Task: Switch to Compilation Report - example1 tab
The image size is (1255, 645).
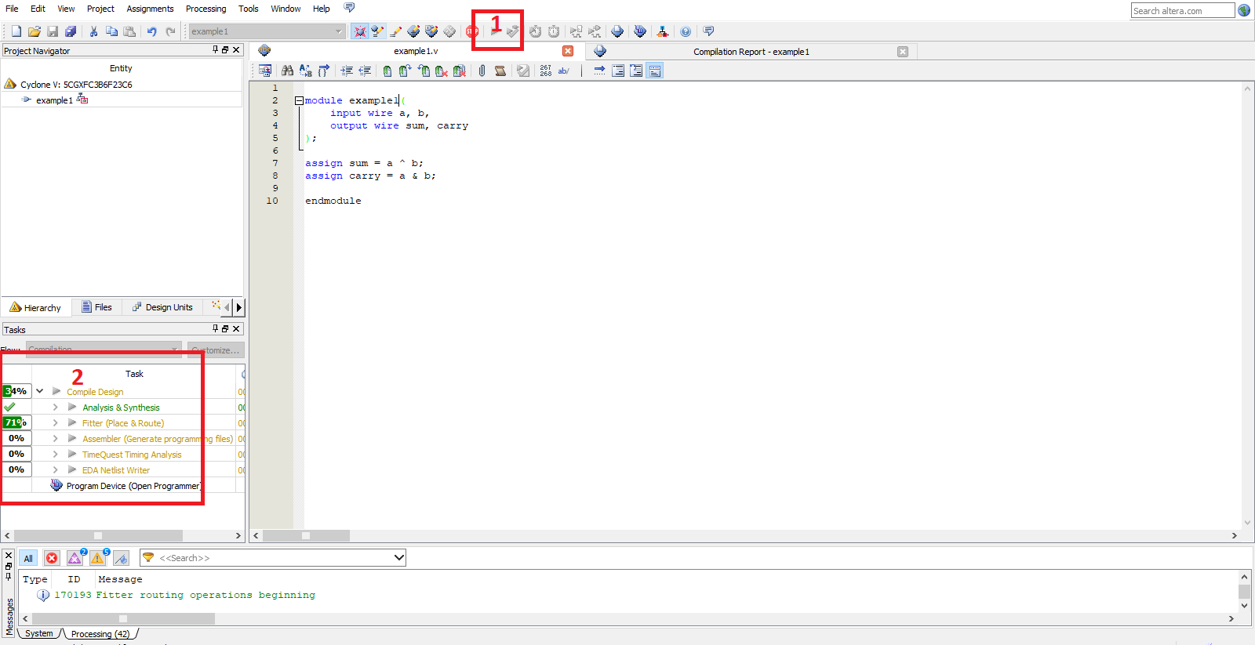Action: (751, 52)
